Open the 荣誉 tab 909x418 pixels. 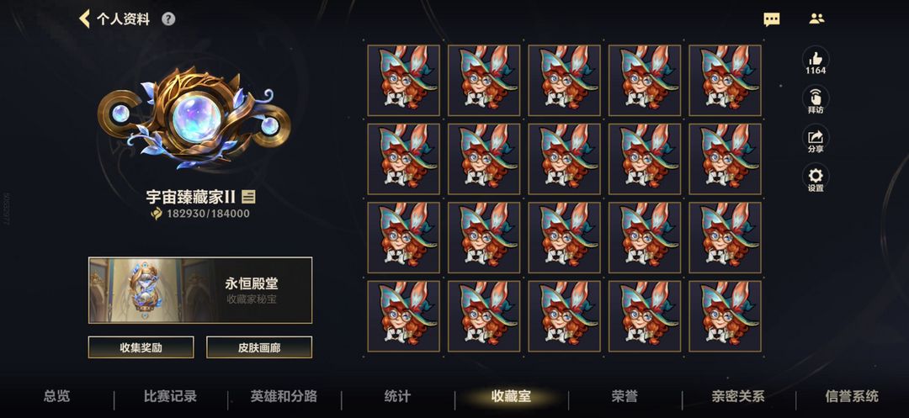coord(625,397)
